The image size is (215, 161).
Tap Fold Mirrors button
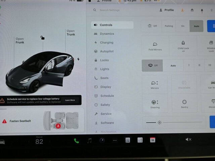pos(155,46)
